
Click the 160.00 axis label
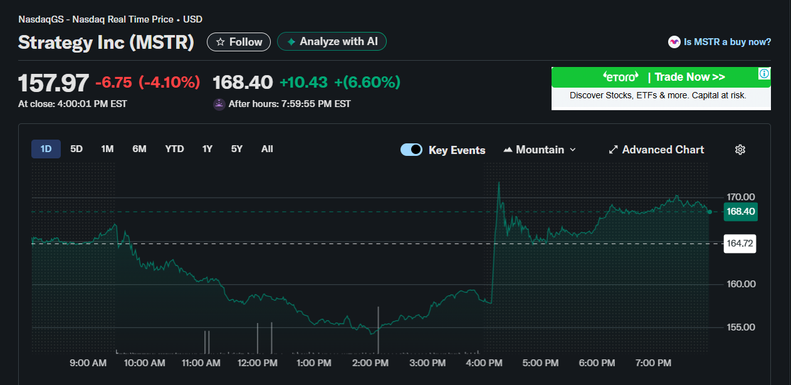(x=740, y=284)
